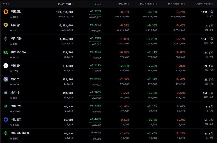Click the Bitcoin Cash green logo icon

pos(6,52)
